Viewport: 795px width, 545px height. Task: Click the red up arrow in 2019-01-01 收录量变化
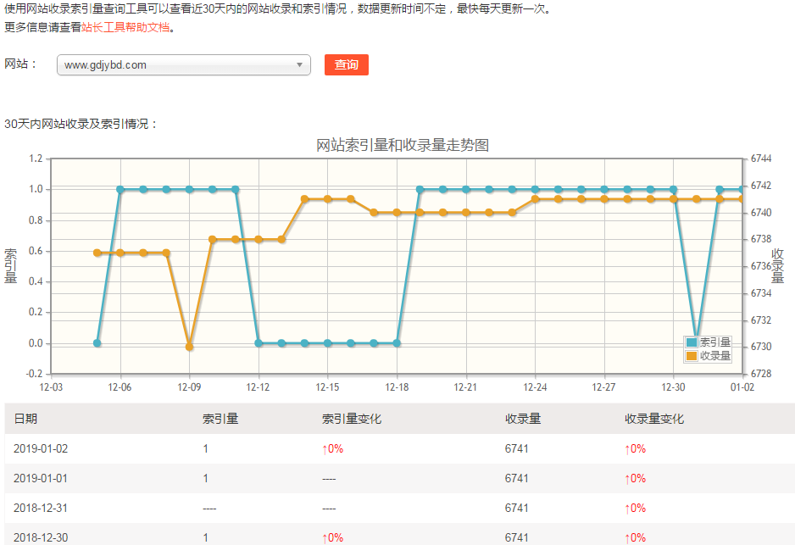pyautogui.click(x=627, y=479)
